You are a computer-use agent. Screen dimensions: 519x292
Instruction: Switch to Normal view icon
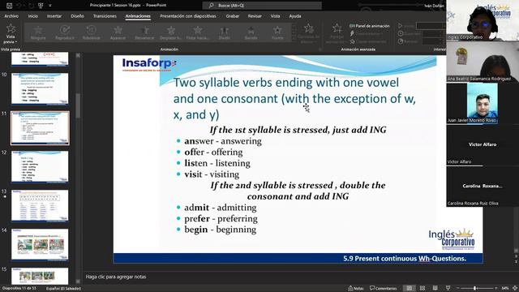[x=410, y=289]
